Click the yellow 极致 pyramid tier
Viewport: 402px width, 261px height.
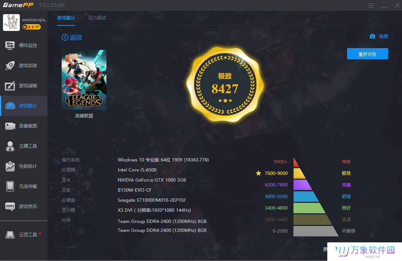click(x=299, y=173)
